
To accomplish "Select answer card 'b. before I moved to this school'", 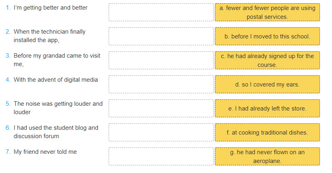I will coord(267,36).
